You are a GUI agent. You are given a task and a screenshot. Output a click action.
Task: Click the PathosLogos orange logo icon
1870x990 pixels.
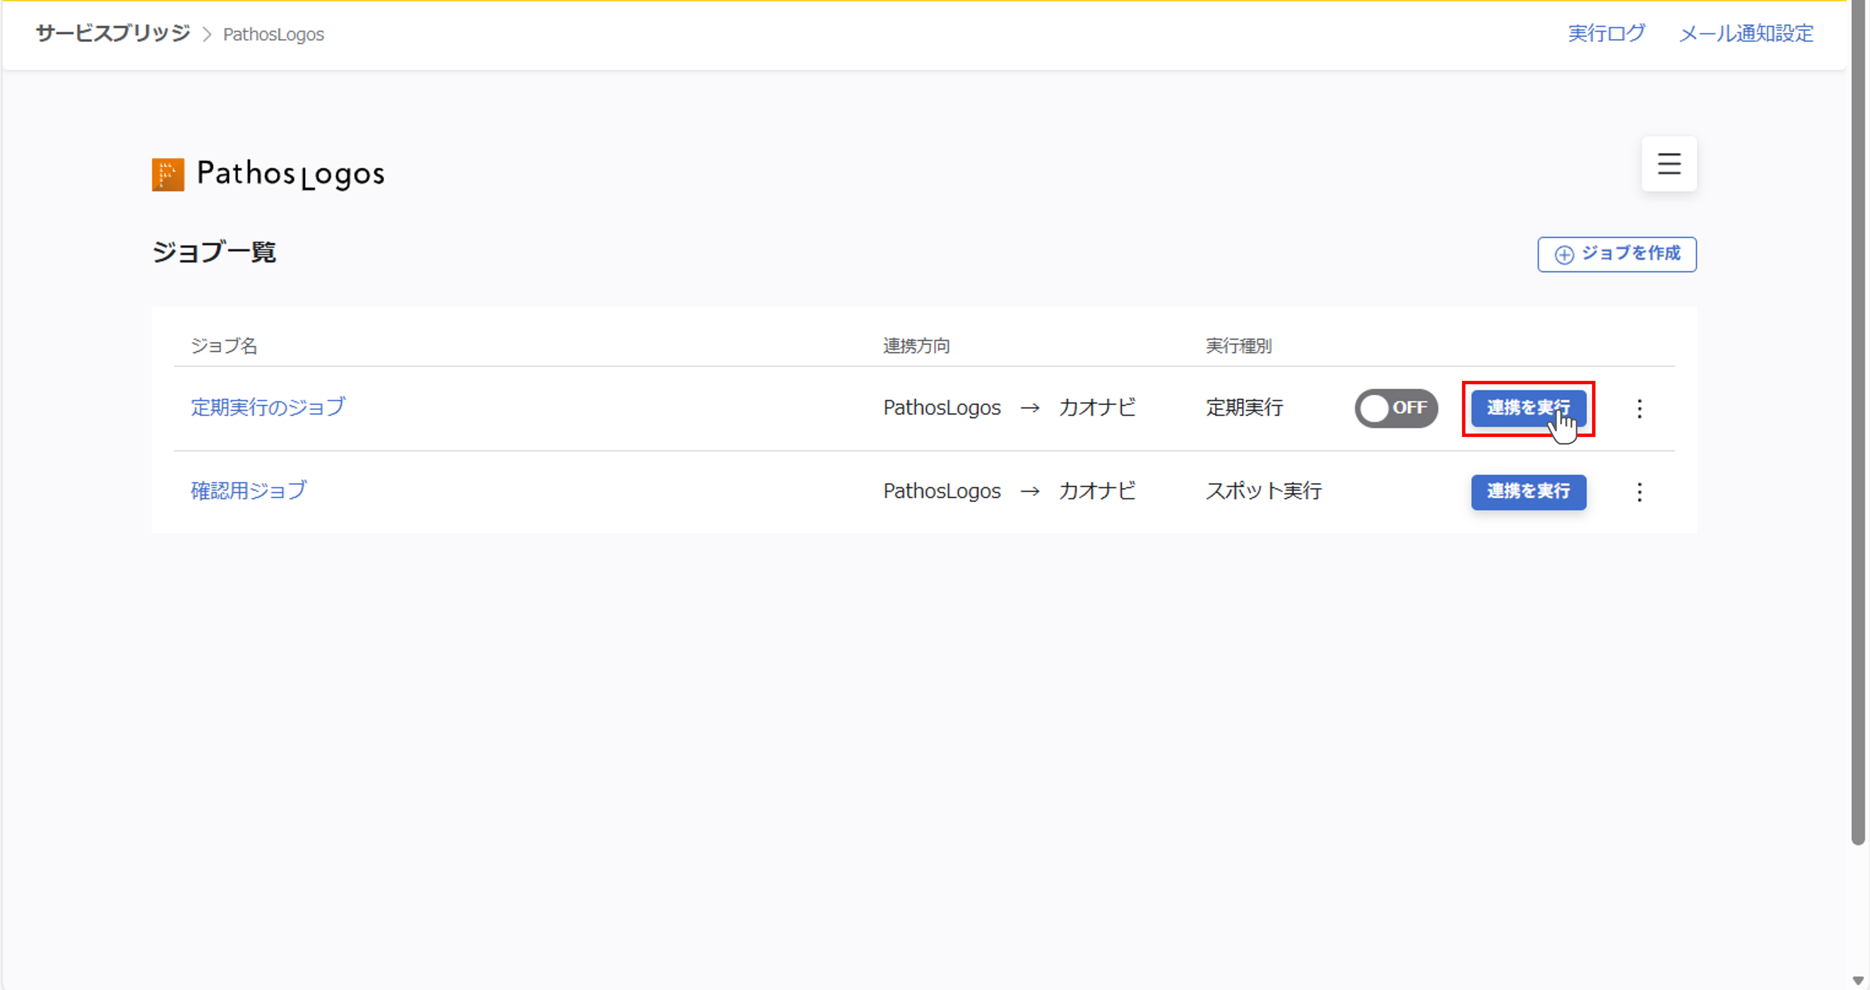tap(168, 175)
